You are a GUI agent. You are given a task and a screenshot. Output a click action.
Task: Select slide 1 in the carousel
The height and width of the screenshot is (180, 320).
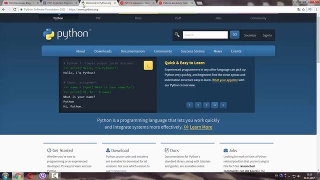click(189, 105)
